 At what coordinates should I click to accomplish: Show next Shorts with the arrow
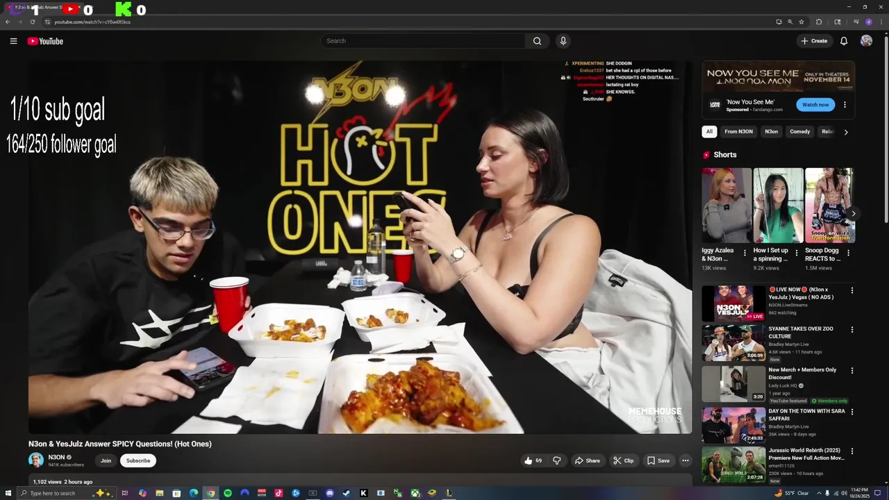click(x=853, y=214)
